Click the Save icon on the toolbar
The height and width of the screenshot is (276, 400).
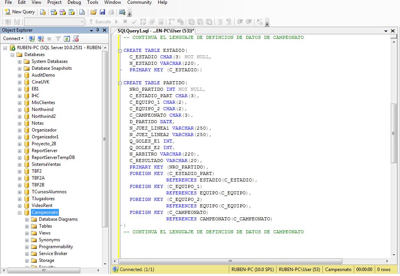pyautogui.click(x=102, y=12)
